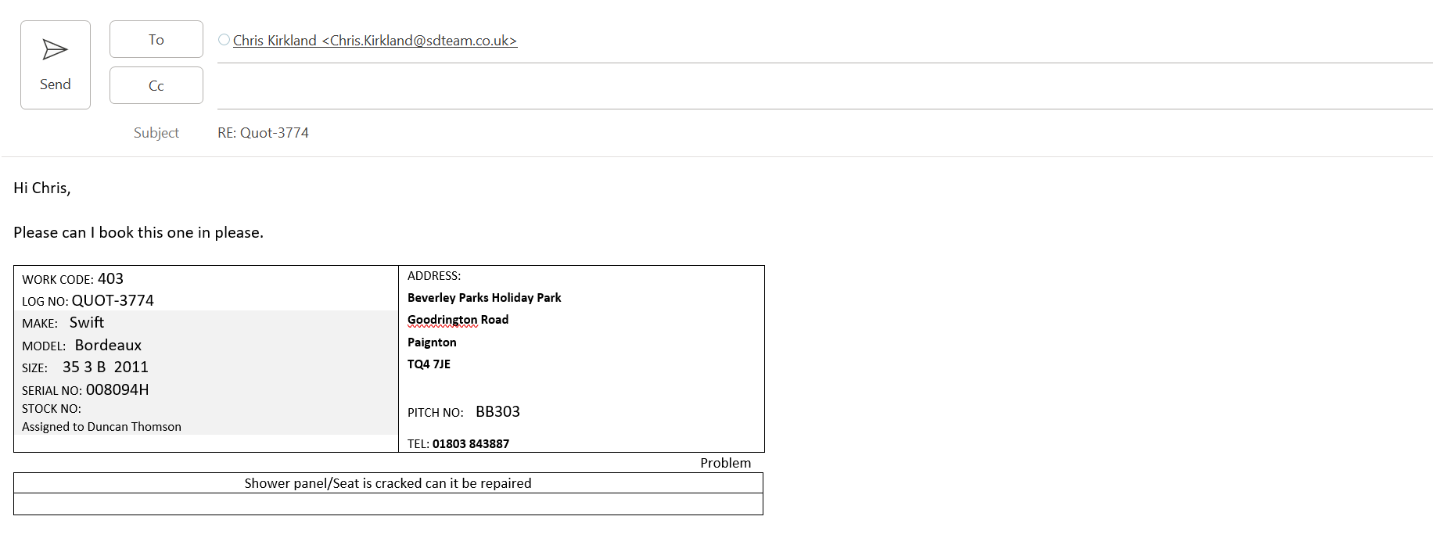
Task: Click the shower panel problem description row
Action: (388, 483)
